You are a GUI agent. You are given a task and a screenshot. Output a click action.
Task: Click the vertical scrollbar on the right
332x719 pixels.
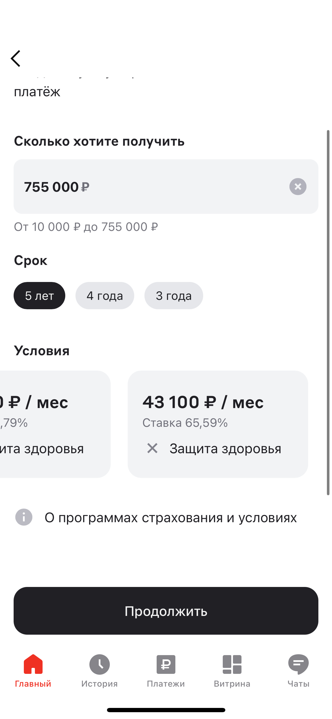(x=328, y=312)
